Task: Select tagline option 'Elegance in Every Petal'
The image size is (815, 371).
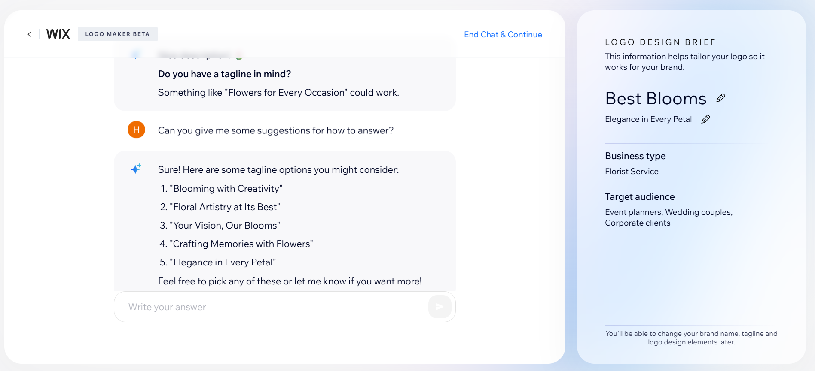Action: point(223,262)
